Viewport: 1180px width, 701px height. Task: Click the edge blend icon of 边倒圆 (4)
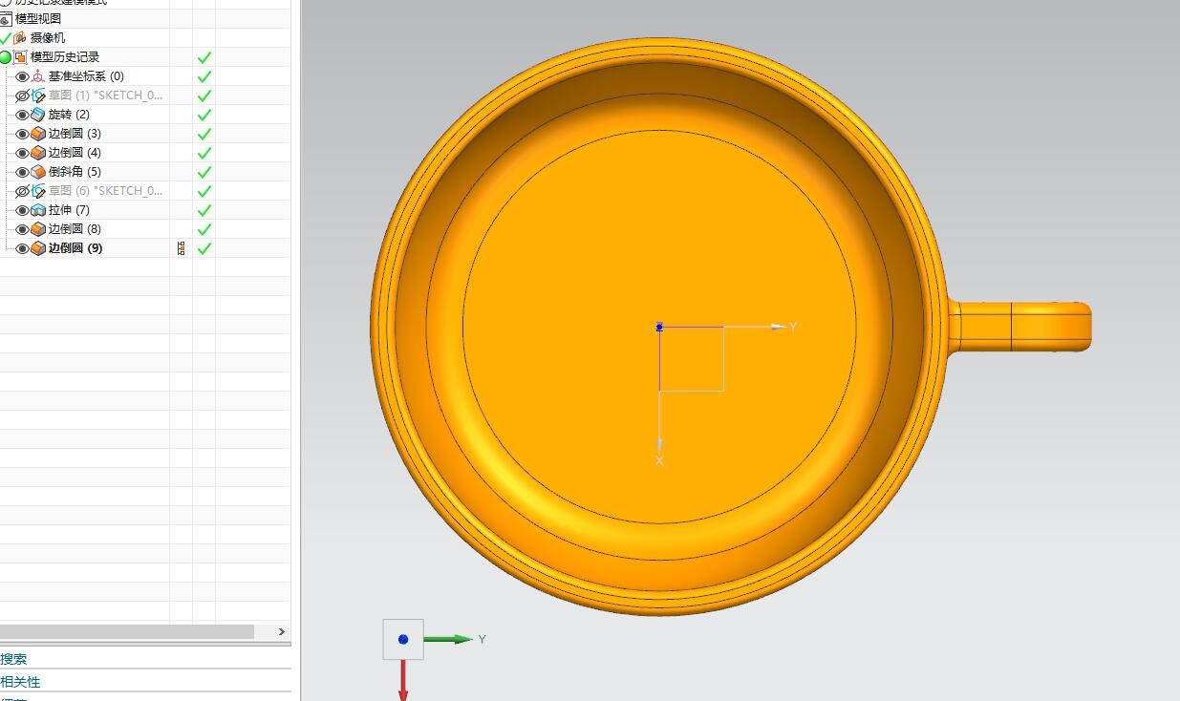[x=38, y=153]
